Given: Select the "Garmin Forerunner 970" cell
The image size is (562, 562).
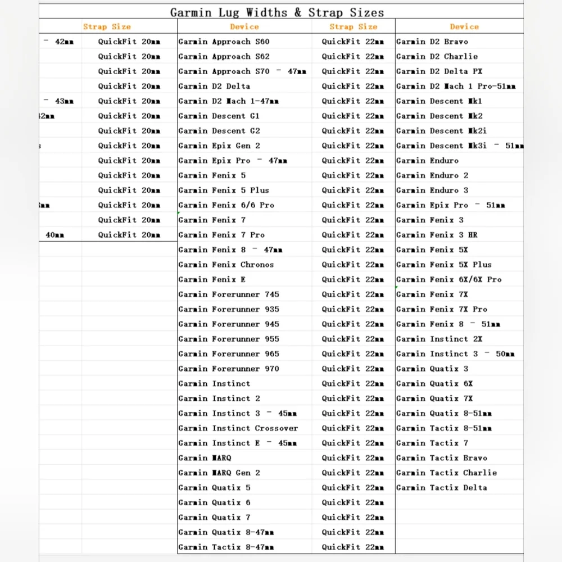Looking at the screenshot, I should (x=245, y=369).
